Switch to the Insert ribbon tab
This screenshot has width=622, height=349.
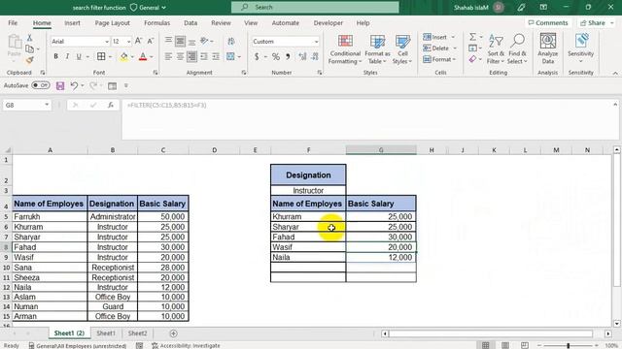[72, 23]
